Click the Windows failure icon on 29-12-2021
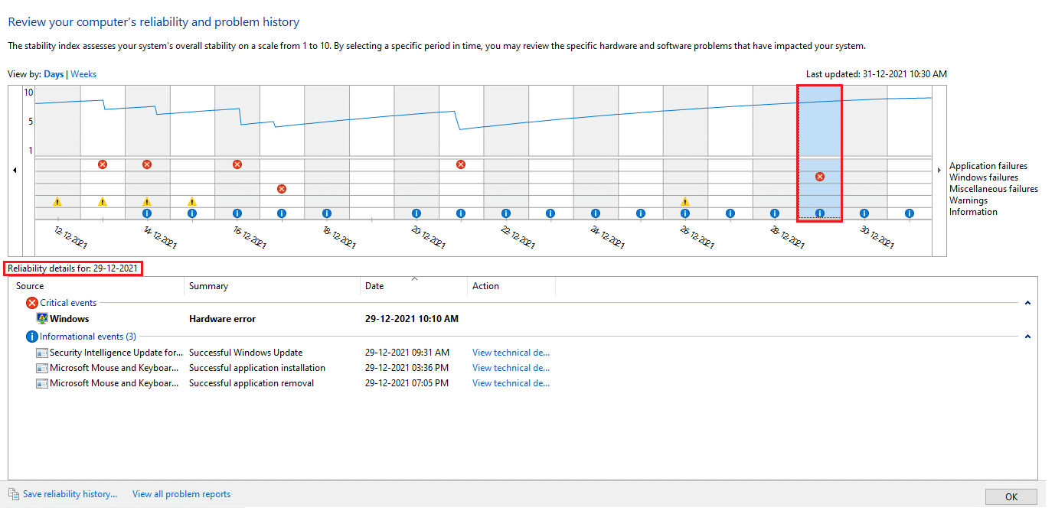Image resolution: width=1055 pixels, height=514 pixels. tap(820, 177)
